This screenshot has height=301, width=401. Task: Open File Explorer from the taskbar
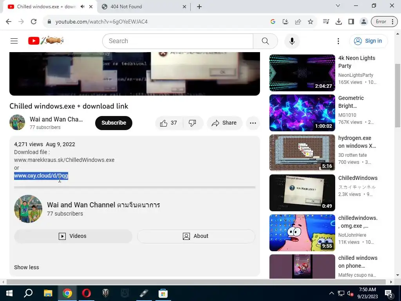(x=48, y=293)
